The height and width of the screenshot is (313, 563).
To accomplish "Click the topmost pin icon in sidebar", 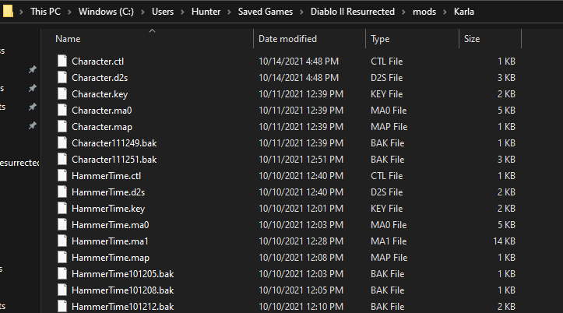I will tap(32, 69).
